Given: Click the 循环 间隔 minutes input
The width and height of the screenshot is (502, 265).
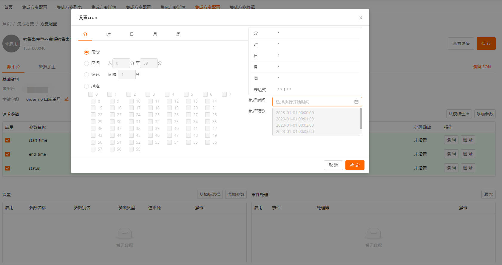Looking at the screenshot, I should point(126,75).
